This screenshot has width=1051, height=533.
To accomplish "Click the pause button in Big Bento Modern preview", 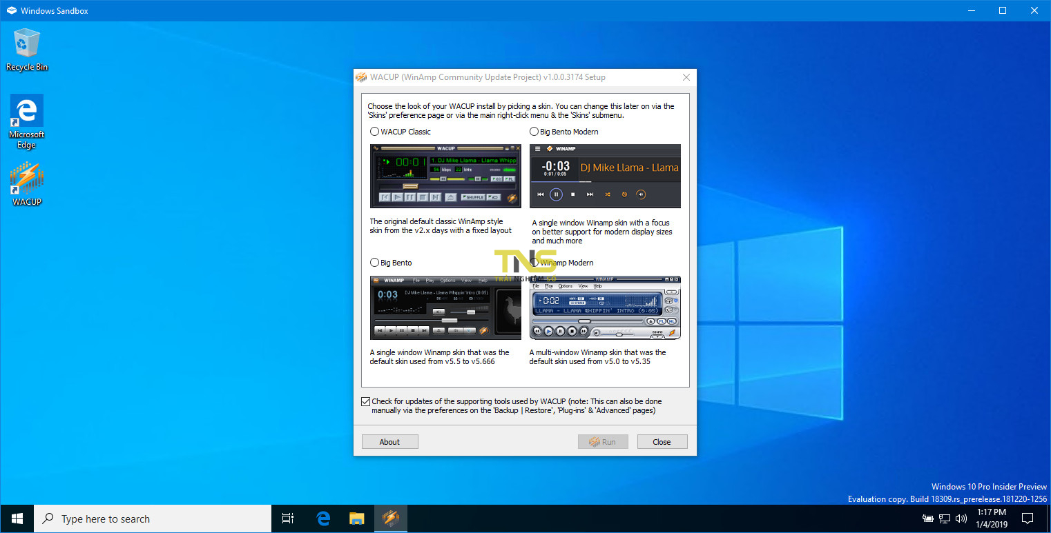I will click(557, 194).
